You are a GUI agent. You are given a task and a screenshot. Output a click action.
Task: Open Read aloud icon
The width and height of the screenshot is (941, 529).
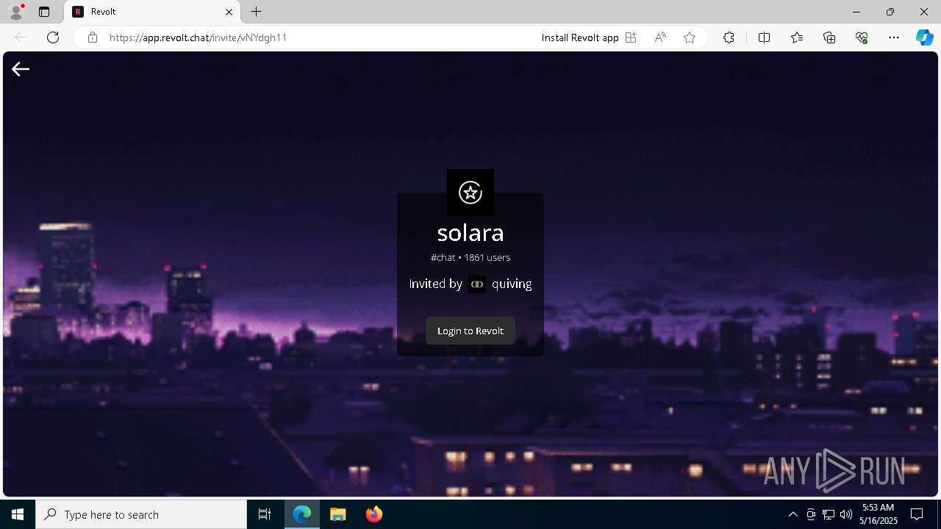pyautogui.click(x=660, y=37)
